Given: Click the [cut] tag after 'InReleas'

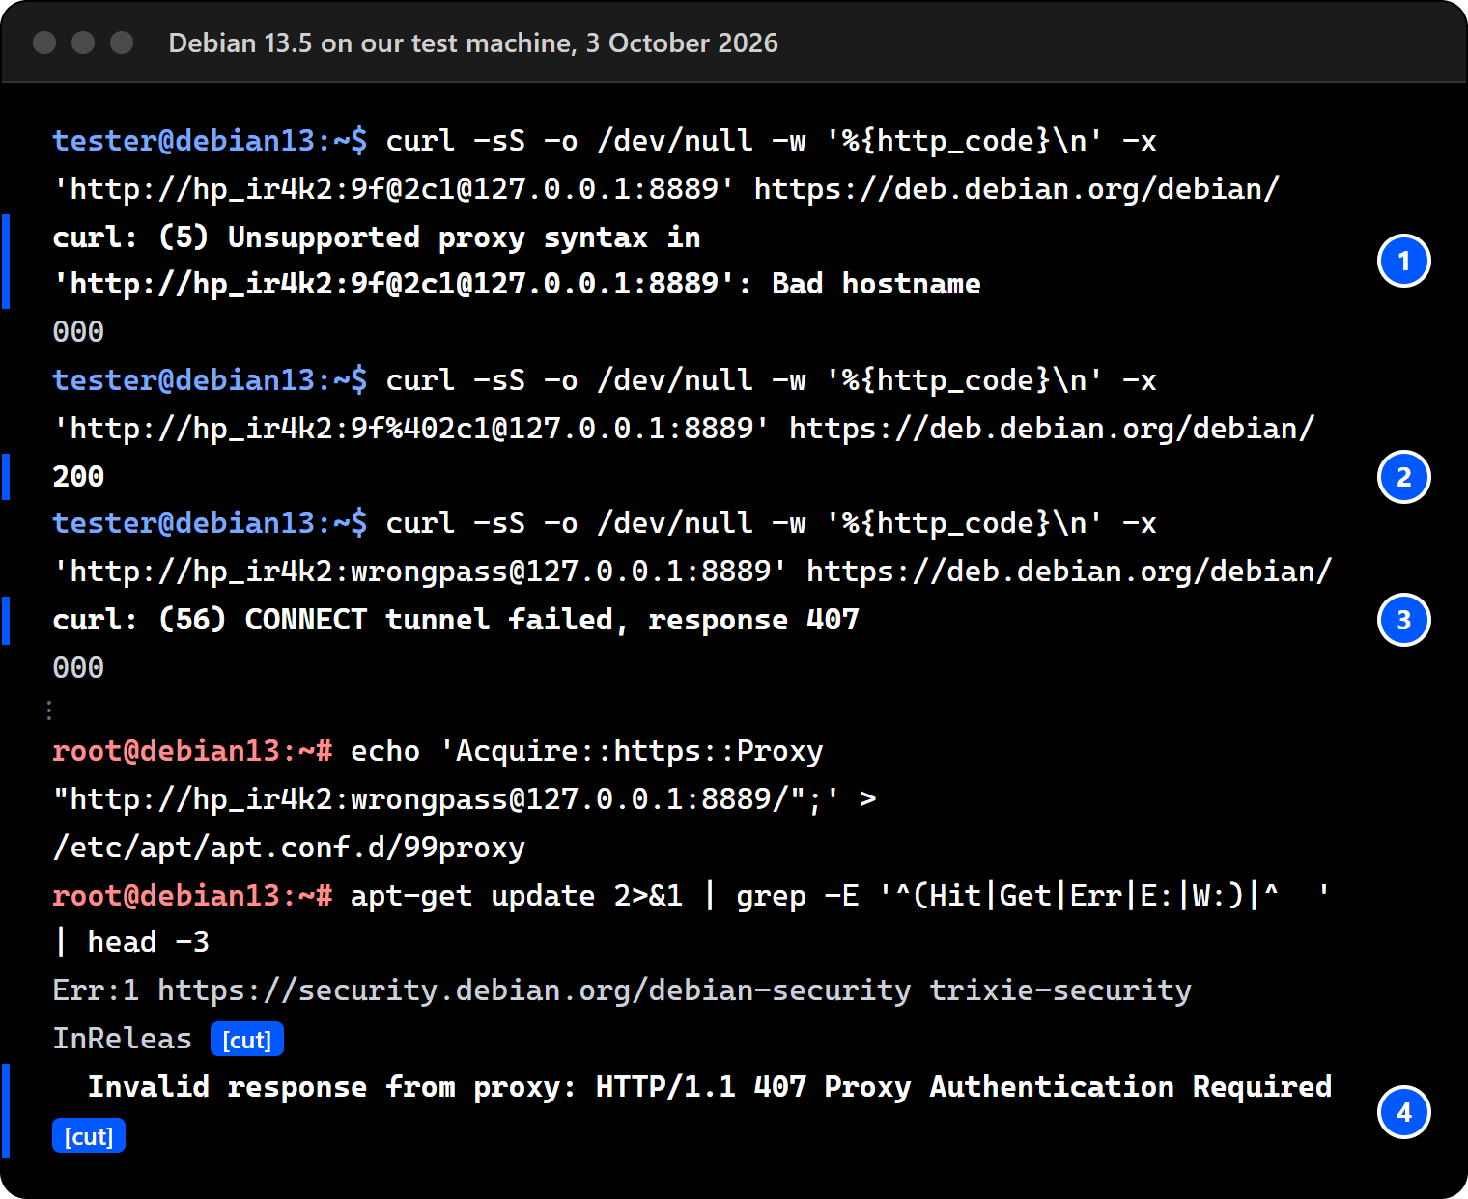Looking at the screenshot, I should pyautogui.click(x=247, y=1040).
